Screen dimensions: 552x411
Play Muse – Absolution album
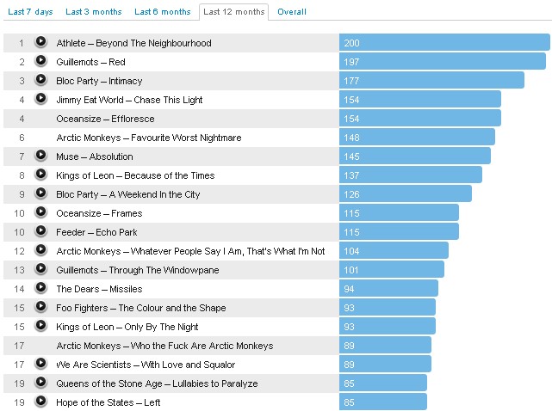(x=40, y=155)
